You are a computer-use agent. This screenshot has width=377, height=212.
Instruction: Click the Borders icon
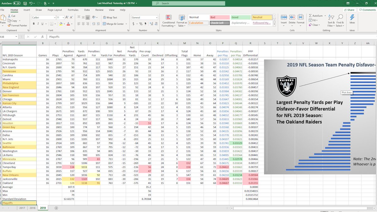click(52, 24)
